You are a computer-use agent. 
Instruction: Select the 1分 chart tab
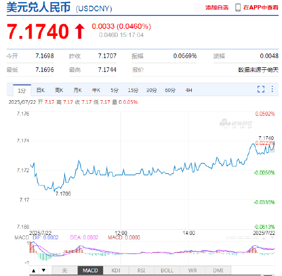pyautogui.click(x=22, y=90)
